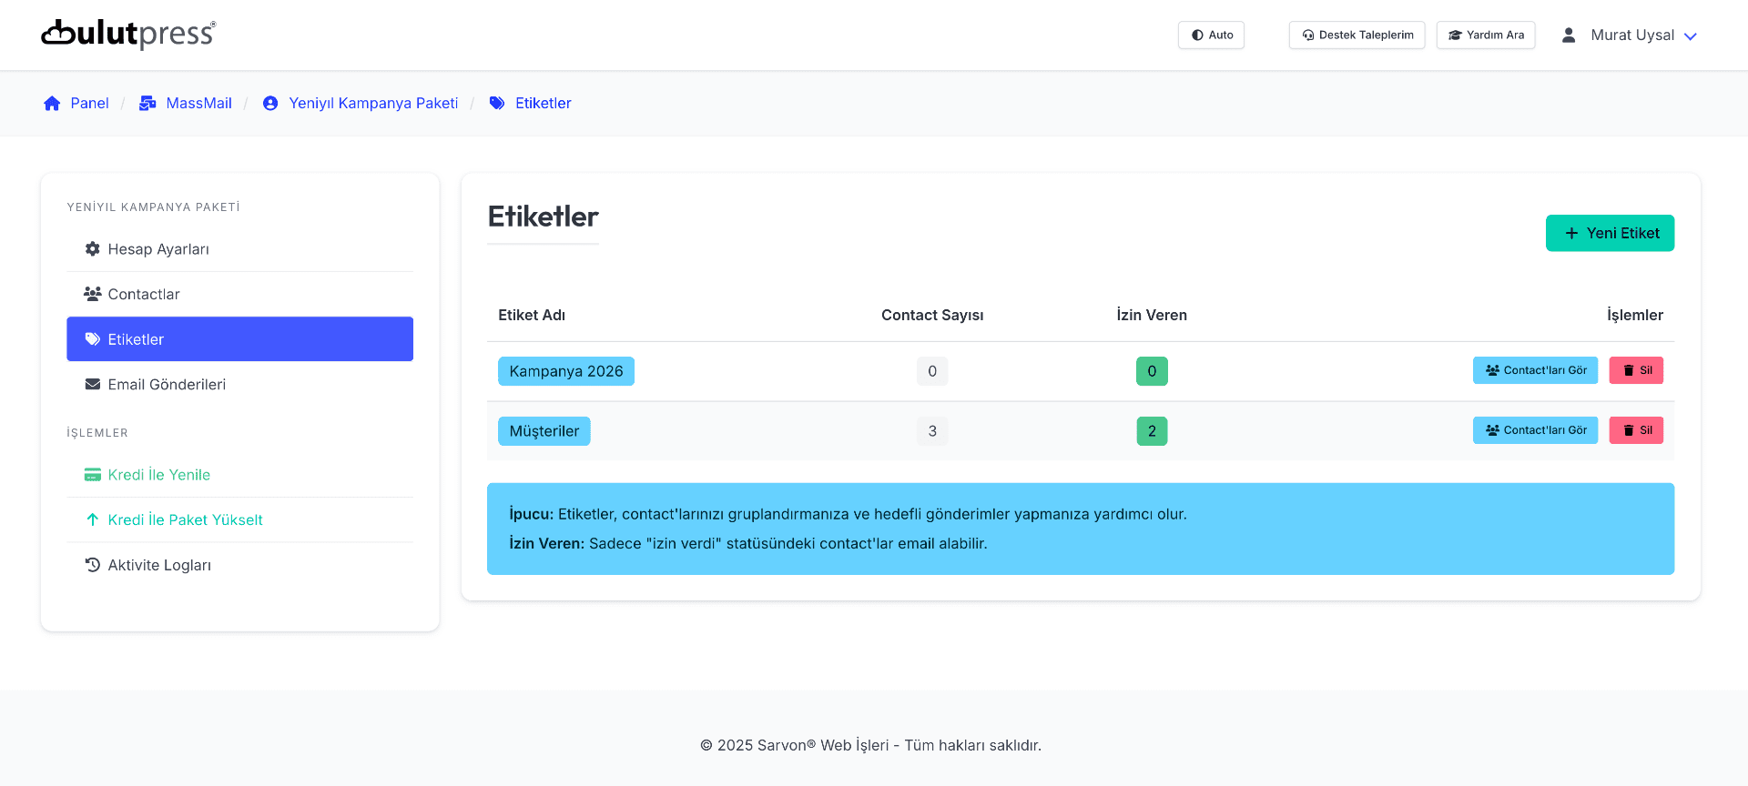Go to the Yeniyıl Kampanya Paketi breadcrumb

point(373,104)
